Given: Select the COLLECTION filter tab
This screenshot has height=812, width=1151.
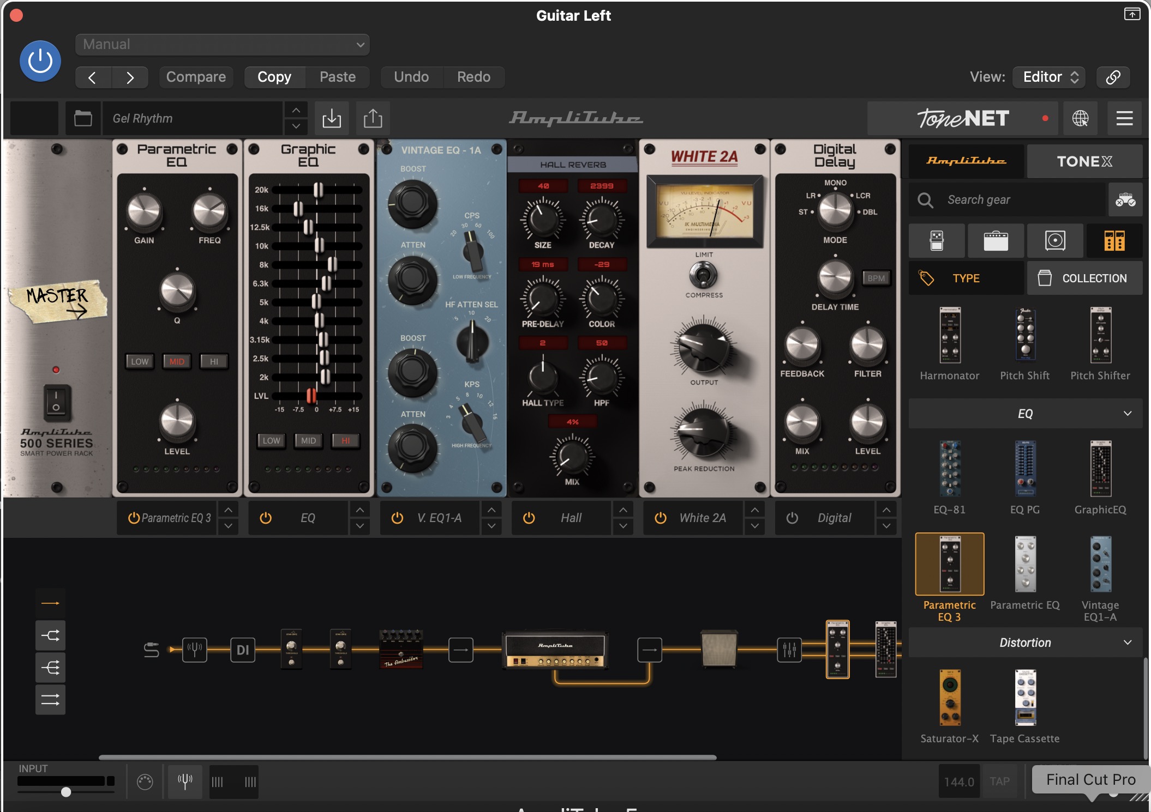Looking at the screenshot, I should pyautogui.click(x=1084, y=278).
